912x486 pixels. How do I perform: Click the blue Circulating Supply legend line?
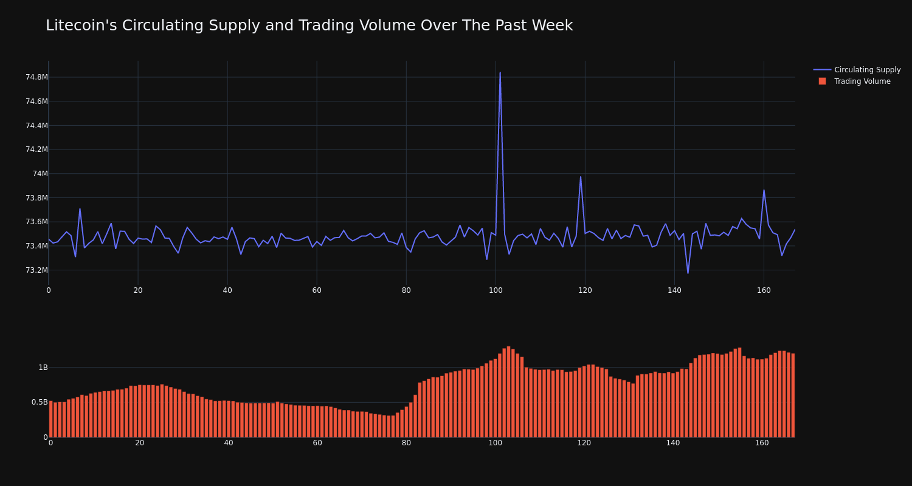(822, 70)
